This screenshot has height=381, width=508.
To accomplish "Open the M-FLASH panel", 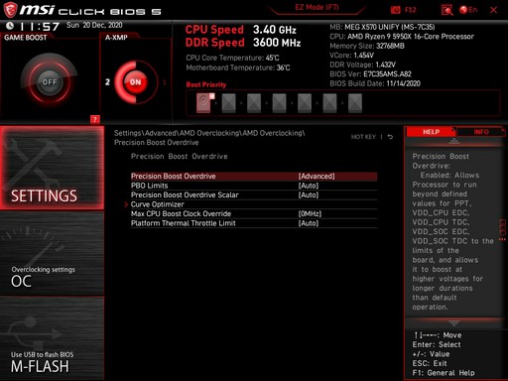I will click(52, 338).
